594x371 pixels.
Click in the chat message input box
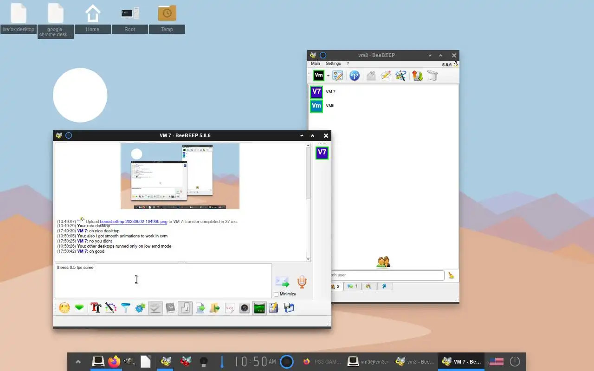pos(163,281)
